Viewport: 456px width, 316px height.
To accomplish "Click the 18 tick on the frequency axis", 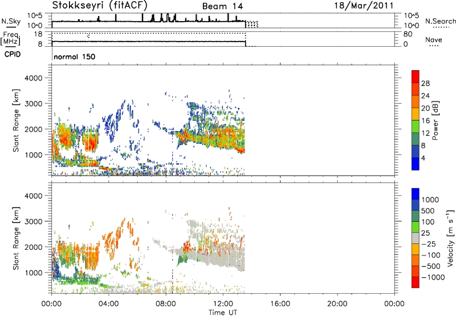I will 38,34.
